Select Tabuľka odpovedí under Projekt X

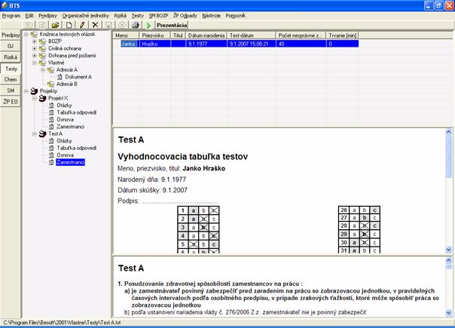(76, 112)
